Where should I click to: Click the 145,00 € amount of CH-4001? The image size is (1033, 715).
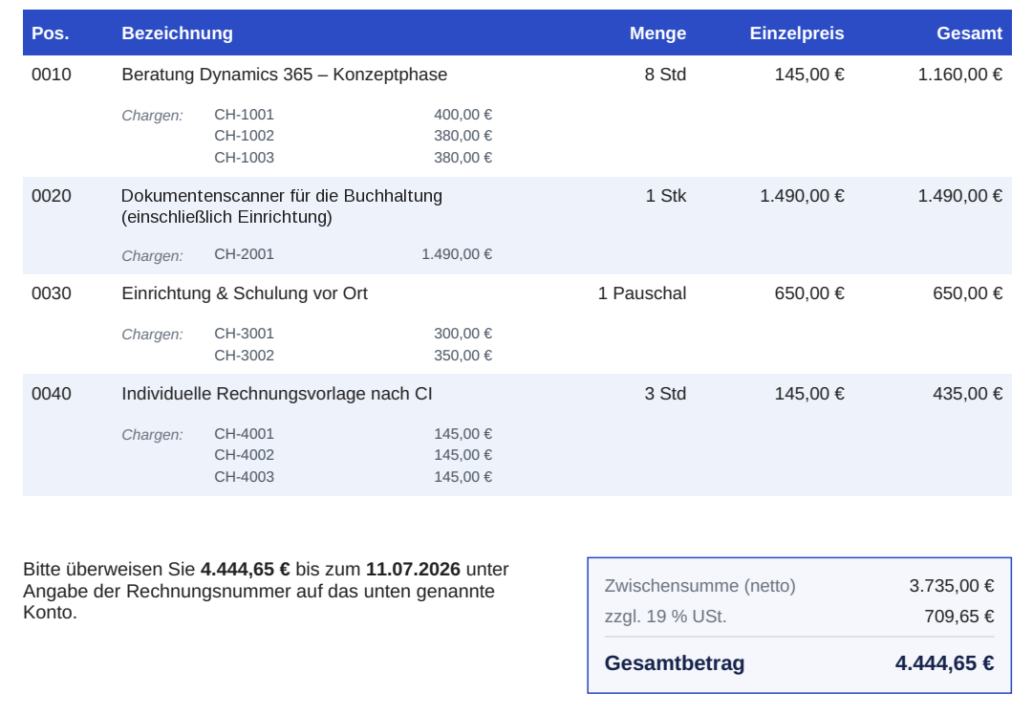coord(463,434)
